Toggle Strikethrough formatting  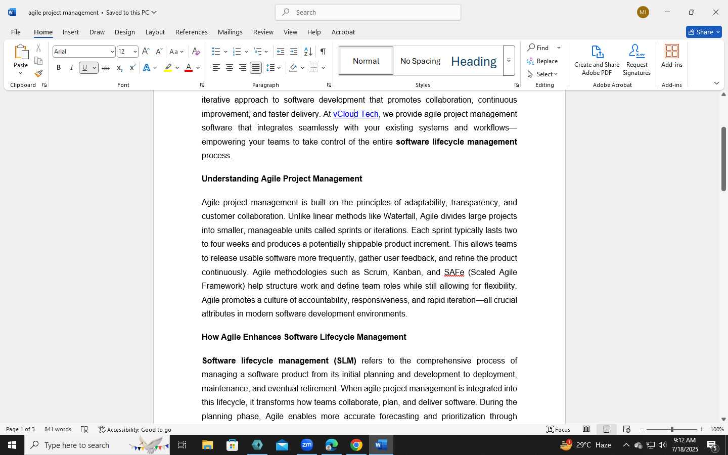point(106,68)
